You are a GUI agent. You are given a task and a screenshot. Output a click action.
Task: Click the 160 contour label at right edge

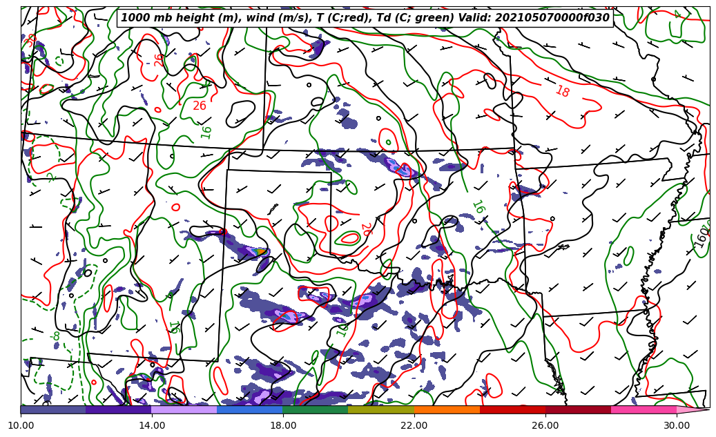[701, 236]
